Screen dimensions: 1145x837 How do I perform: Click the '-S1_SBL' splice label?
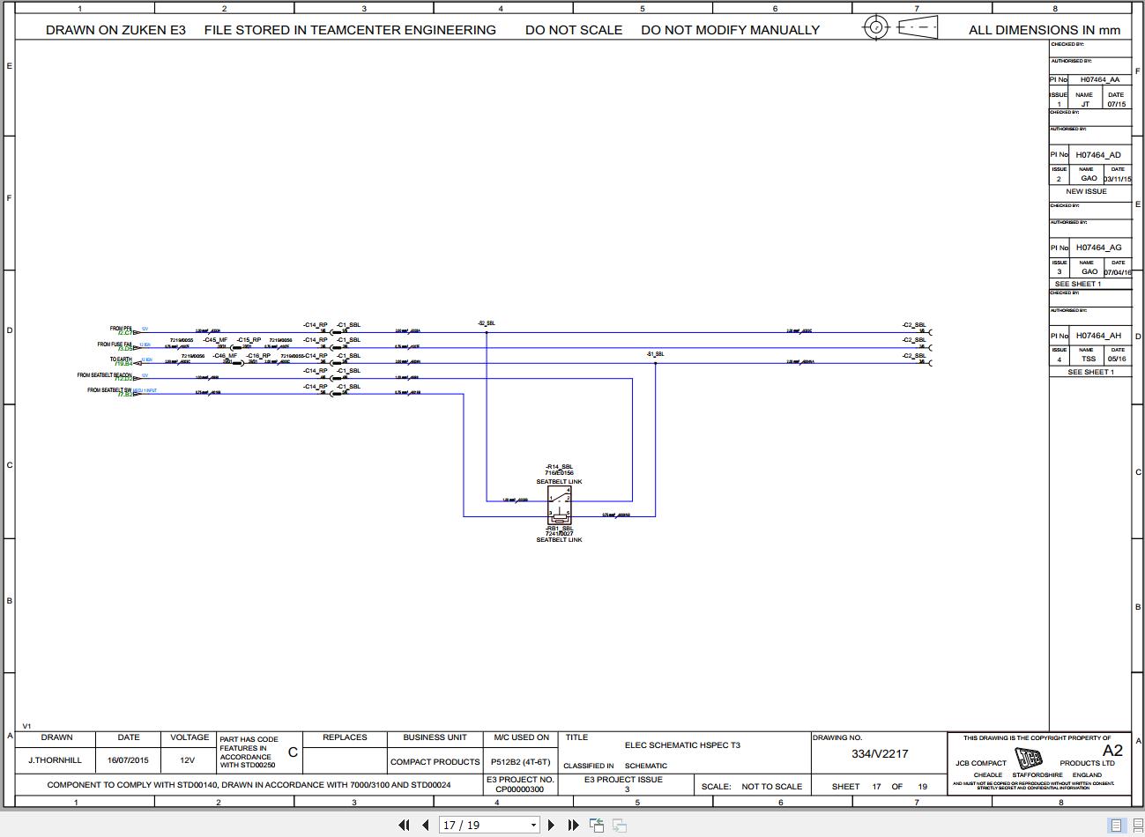pyautogui.click(x=655, y=354)
